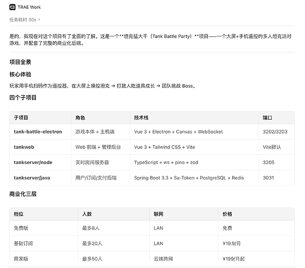This screenshot has height=268, width=305.
Task: Expand the 任务耗时 30s chevron
Action: (39, 19)
